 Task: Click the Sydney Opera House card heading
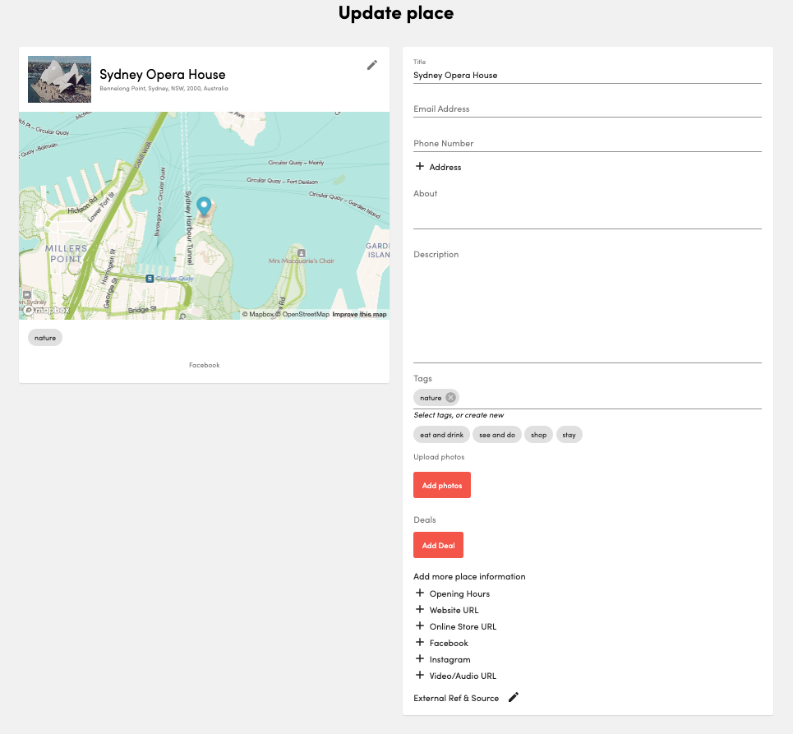[163, 74]
